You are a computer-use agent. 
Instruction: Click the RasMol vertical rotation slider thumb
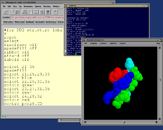coord(159,80)
